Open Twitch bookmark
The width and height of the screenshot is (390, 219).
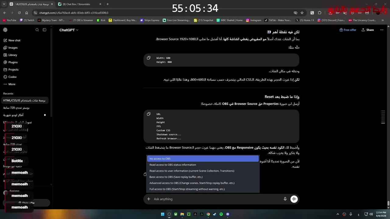pyautogui.click(x=27, y=20)
